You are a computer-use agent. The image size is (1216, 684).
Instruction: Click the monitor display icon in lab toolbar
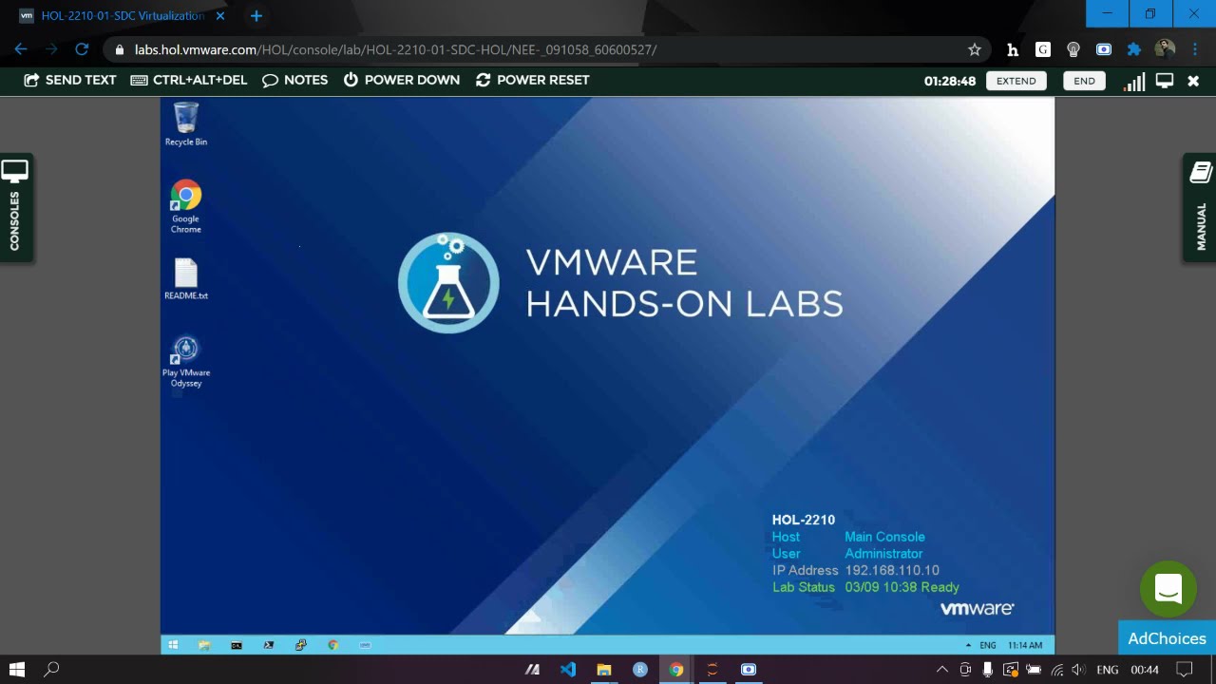click(1165, 81)
